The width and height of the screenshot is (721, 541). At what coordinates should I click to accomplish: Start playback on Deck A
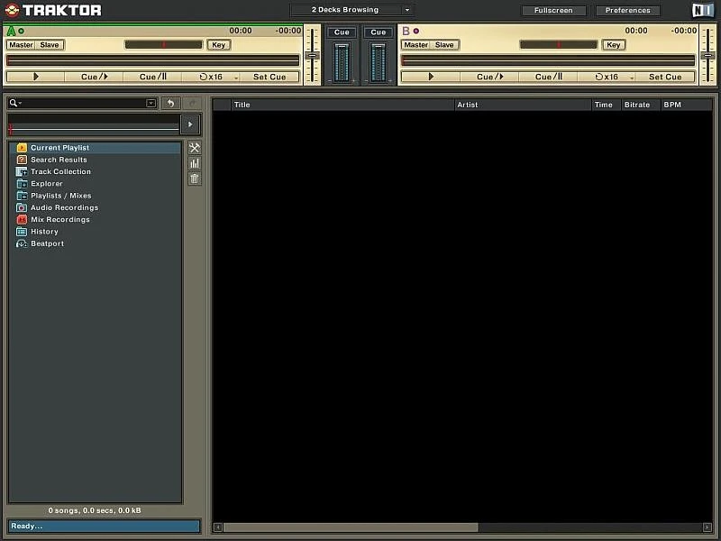[36, 77]
